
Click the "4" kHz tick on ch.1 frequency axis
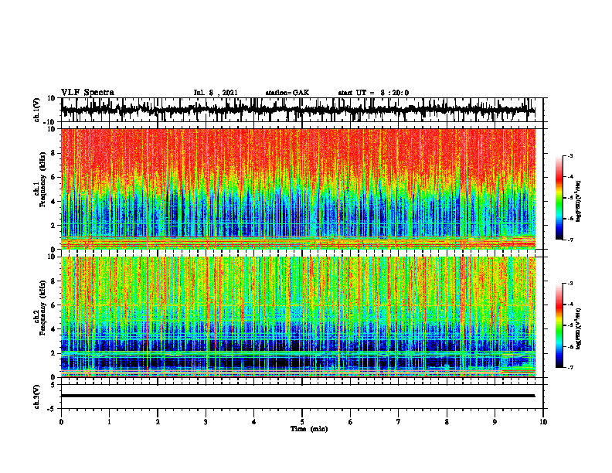click(53, 201)
